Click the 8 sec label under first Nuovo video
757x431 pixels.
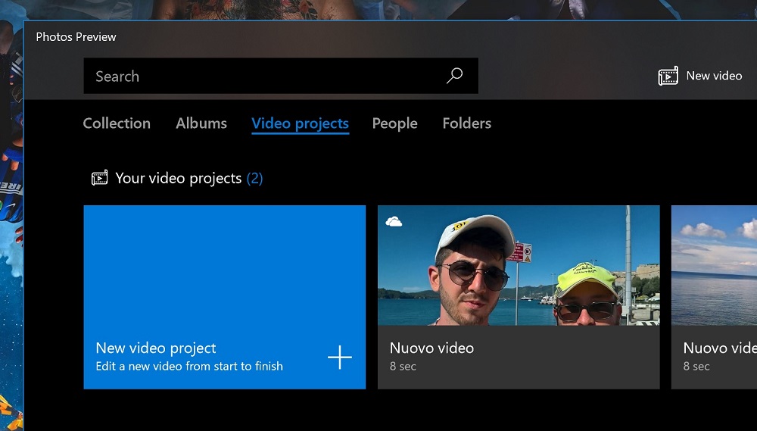(403, 367)
